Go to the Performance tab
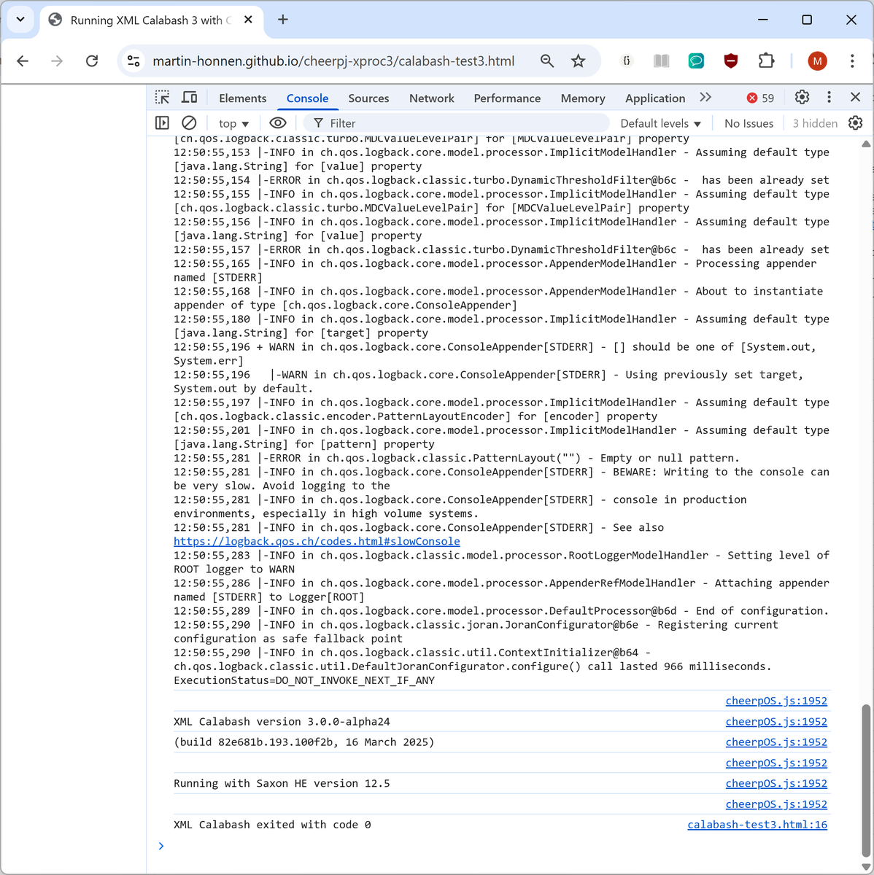This screenshot has height=875, width=874. coord(507,98)
